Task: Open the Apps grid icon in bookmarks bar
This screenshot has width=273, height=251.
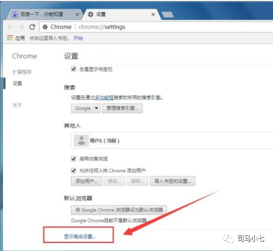Action: 10,38
